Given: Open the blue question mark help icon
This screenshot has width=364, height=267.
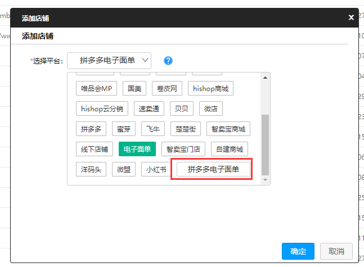Looking at the screenshot, I should (168, 61).
